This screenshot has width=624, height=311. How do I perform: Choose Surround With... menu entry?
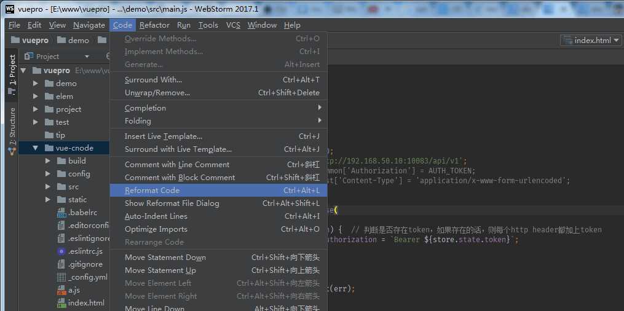tap(218, 79)
